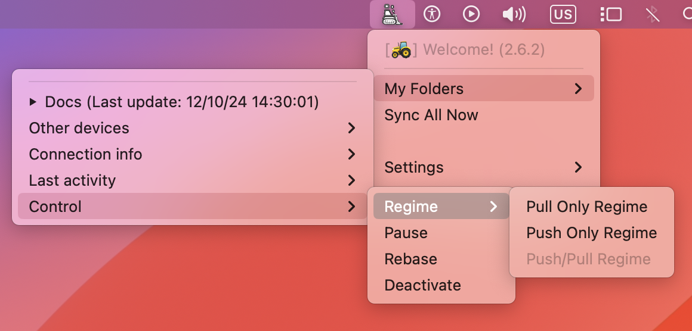Choose Deactivate in the Control menu

point(441,285)
